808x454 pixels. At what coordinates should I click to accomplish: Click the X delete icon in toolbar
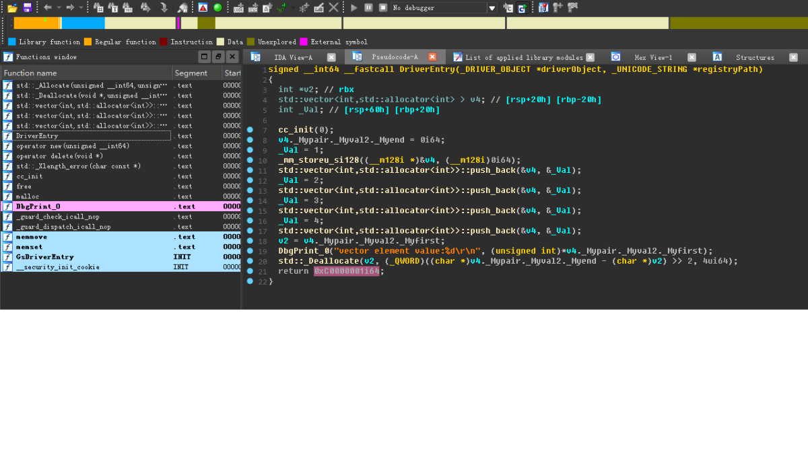(x=333, y=7)
